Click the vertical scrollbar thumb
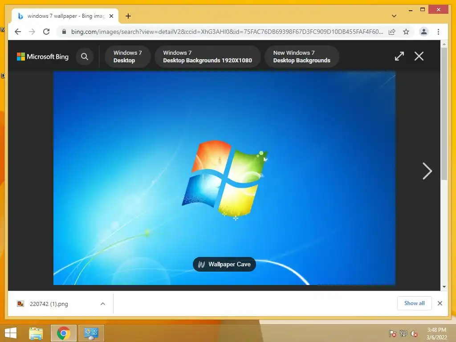Image resolution: width=456 pixels, height=342 pixels. coord(444,114)
